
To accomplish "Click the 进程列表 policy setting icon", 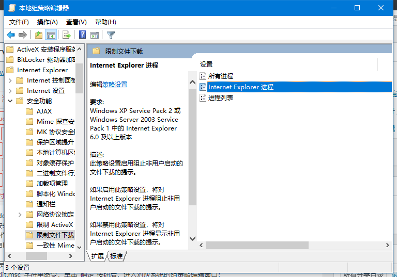I will point(203,98).
